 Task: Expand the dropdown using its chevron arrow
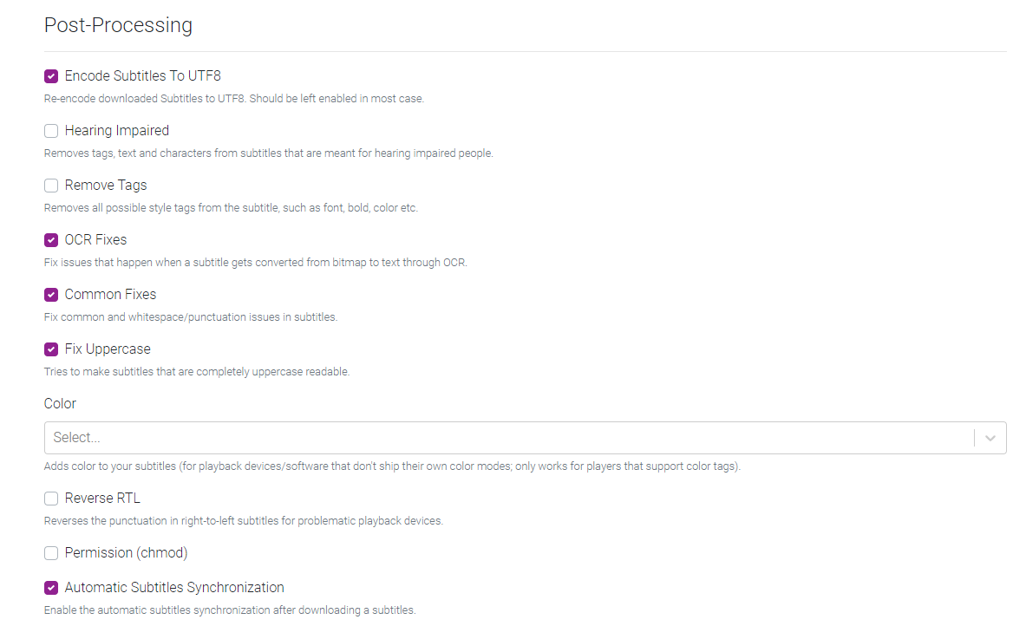pyautogui.click(x=989, y=438)
